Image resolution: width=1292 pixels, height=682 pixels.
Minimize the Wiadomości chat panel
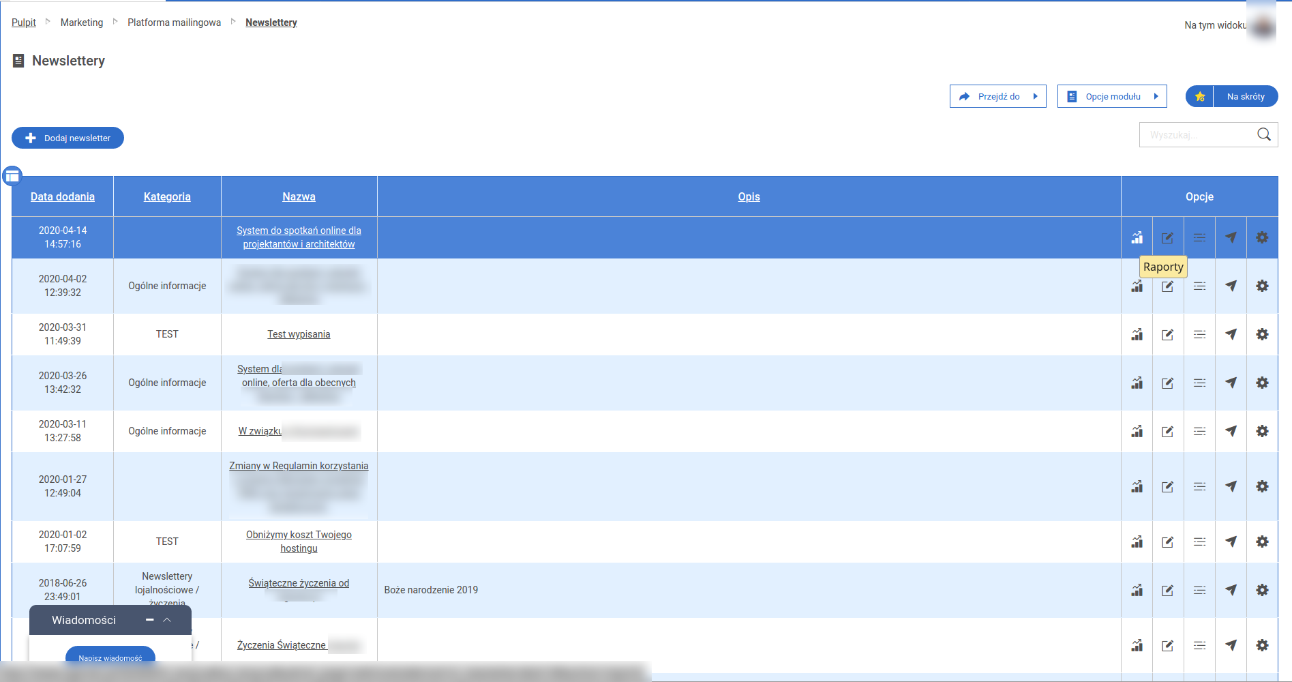pyautogui.click(x=149, y=620)
